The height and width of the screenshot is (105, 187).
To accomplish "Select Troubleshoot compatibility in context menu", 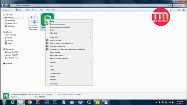I will tap(69, 27).
